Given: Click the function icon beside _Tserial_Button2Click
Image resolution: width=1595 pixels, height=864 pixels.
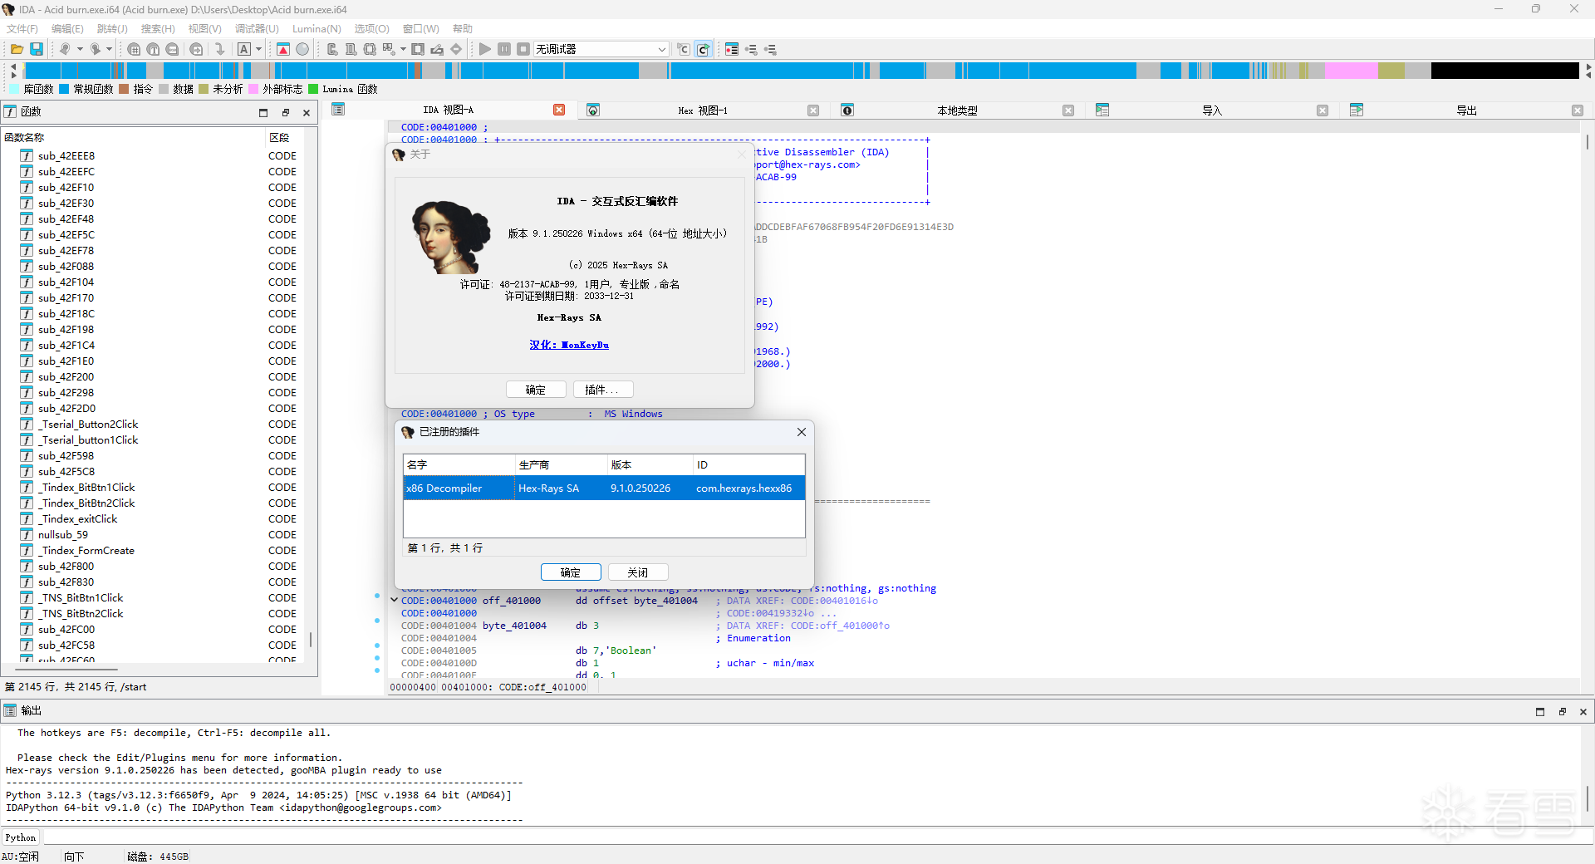Looking at the screenshot, I should (27, 425).
